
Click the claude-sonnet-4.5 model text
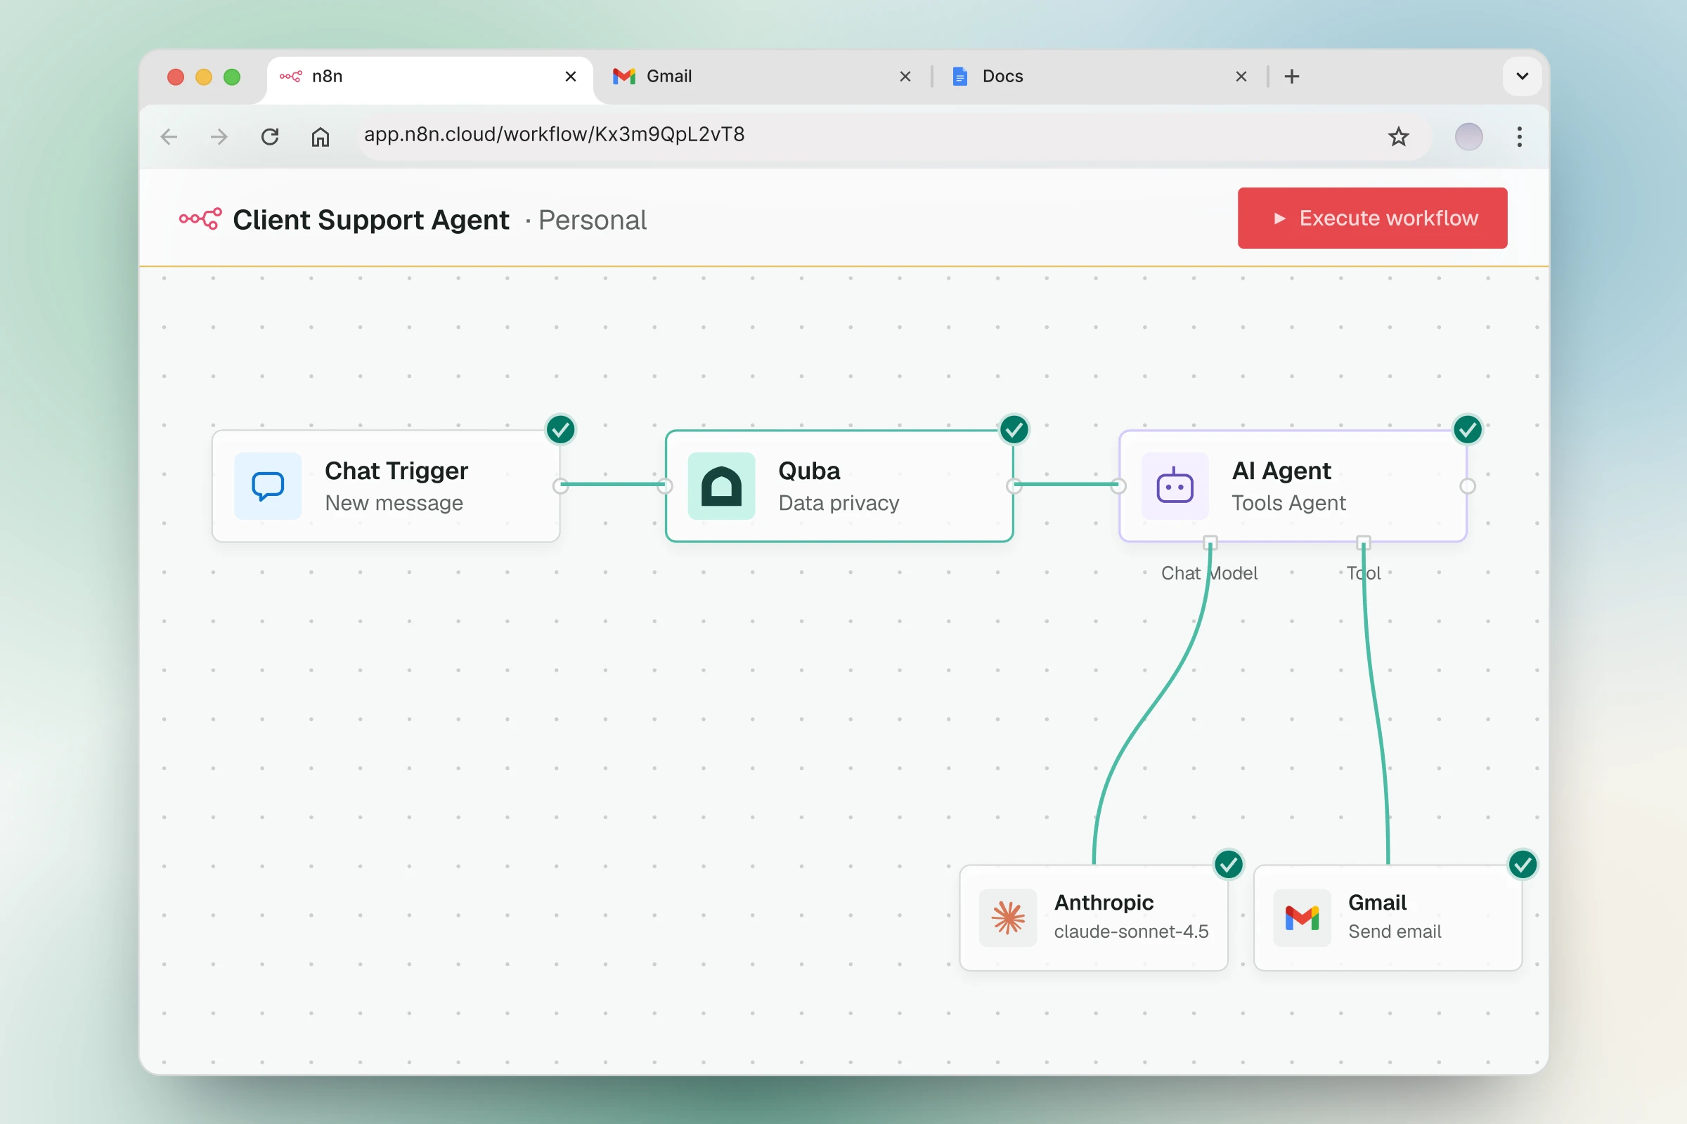[x=1131, y=932]
